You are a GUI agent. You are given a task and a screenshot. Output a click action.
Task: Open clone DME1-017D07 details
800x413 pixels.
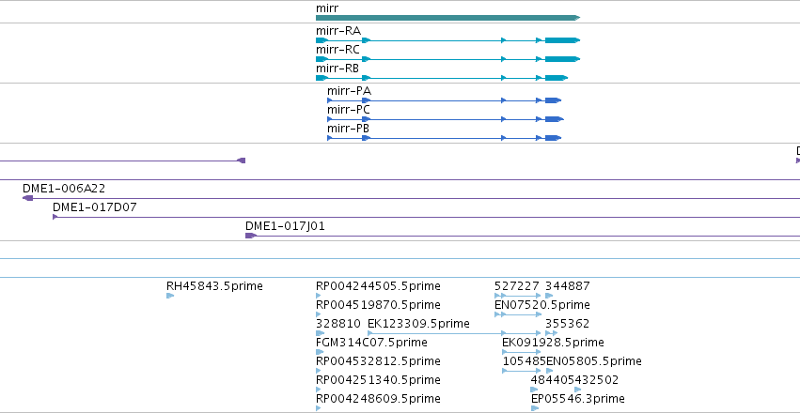pyautogui.click(x=95, y=207)
